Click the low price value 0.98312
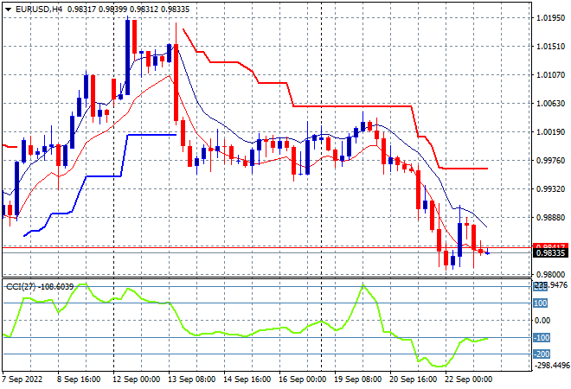The image size is (571, 389). 144,10
